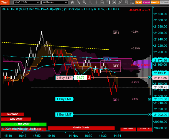Select the crosshair cursor tool
The width and height of the screenshot is (169, 139).
[96, 2]
